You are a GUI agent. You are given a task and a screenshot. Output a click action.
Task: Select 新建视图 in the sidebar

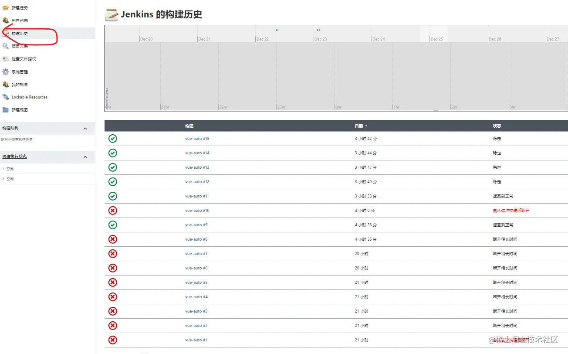click(x=20, y=110)
